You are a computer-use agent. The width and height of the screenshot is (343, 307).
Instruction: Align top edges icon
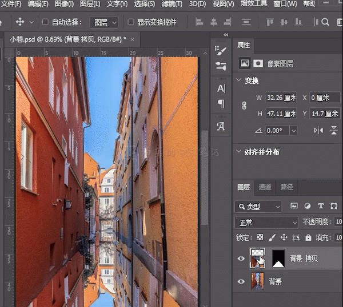pos(270,22)
